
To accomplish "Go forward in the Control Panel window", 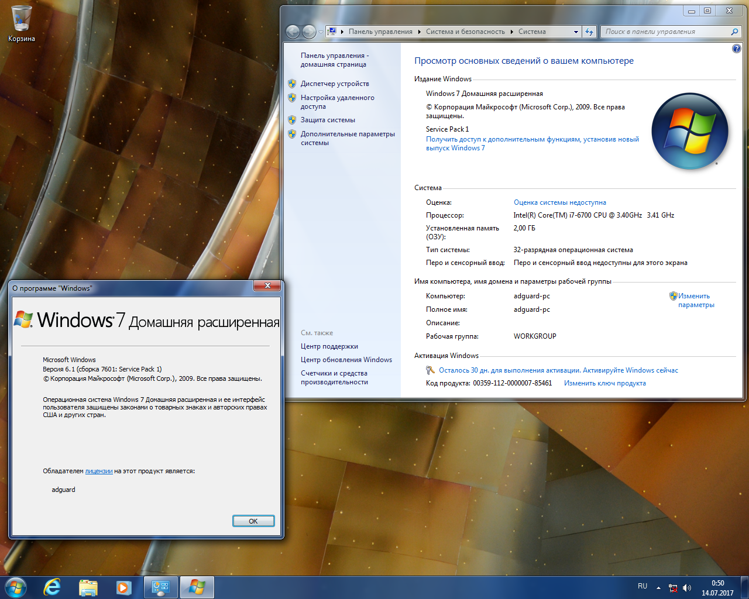I will pyautogui.click(x=309, y=32).
